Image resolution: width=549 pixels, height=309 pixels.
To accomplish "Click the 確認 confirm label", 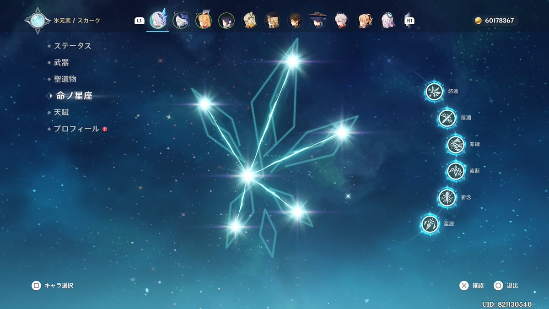I will [x=478, y=286].
